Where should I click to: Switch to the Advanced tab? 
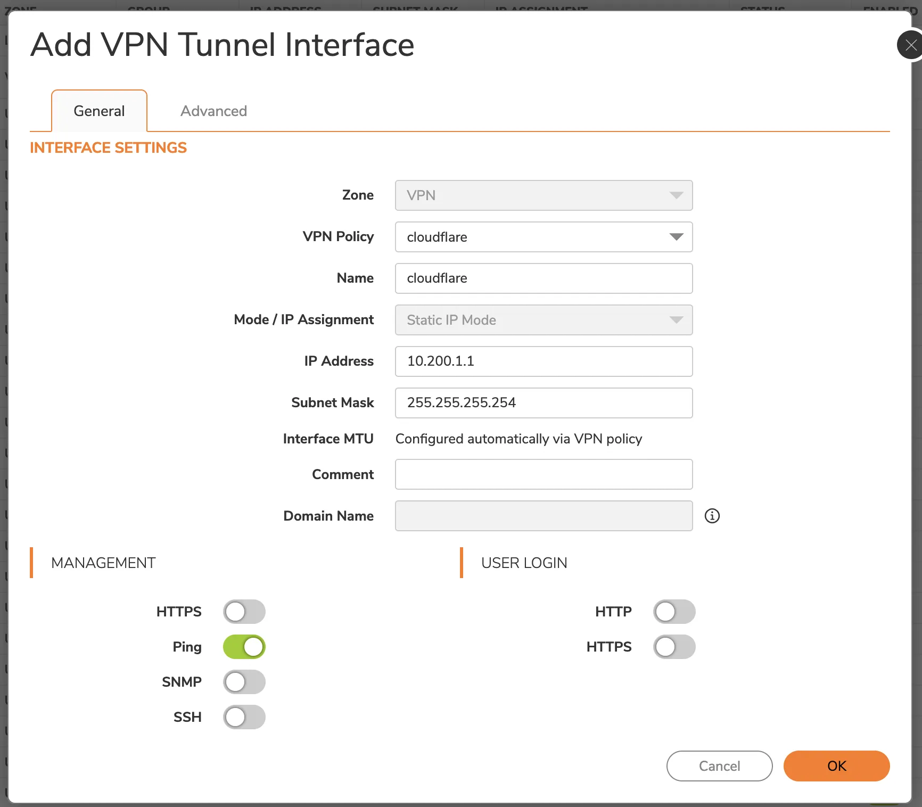point(213,111)
